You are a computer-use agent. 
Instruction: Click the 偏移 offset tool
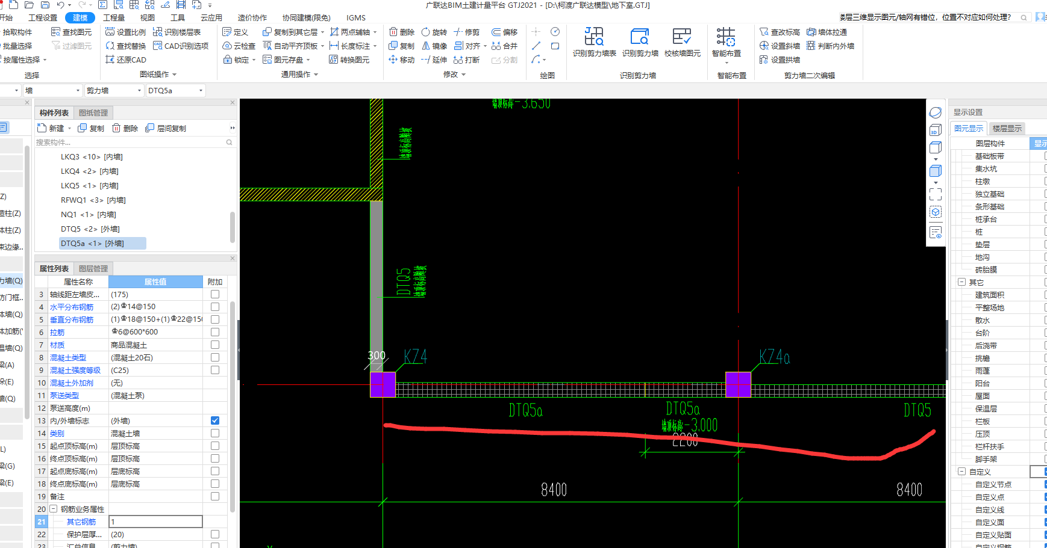[x=505, y=32]
